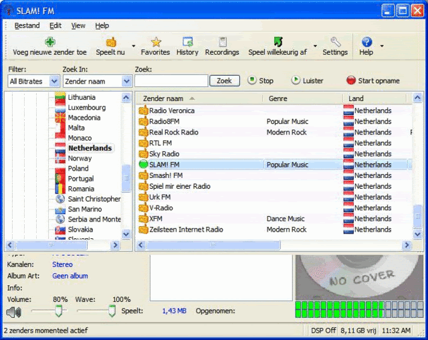Click the Slovakia flag icon

(60, 230)
